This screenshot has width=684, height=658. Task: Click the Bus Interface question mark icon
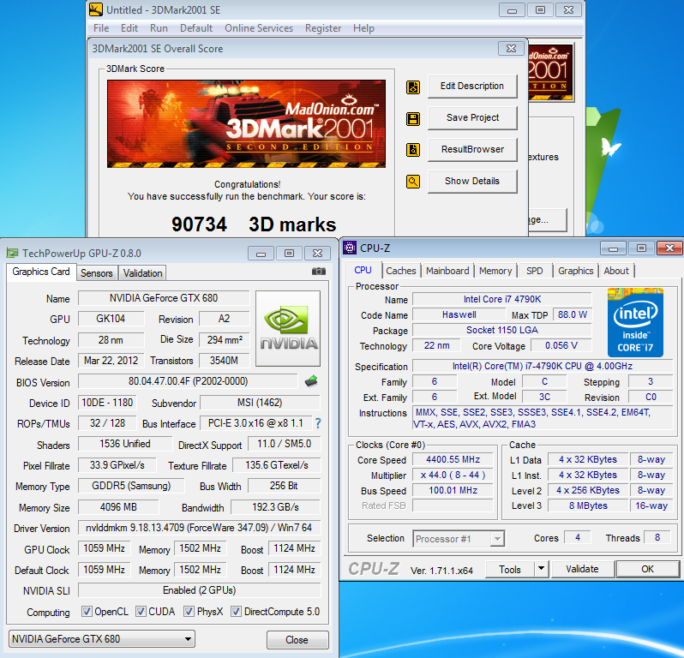[318, 422]
